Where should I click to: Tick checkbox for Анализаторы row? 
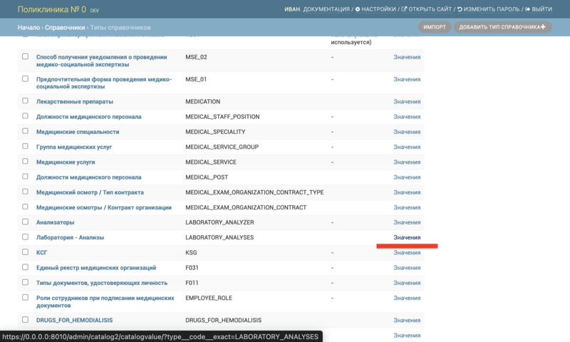(x=25, y=222)
